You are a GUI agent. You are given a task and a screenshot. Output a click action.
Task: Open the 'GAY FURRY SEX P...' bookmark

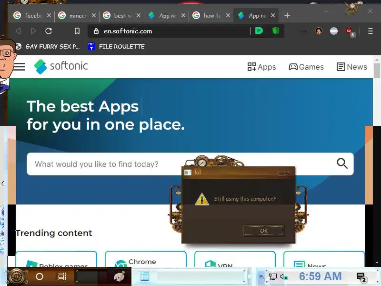(x=48, y=46)
